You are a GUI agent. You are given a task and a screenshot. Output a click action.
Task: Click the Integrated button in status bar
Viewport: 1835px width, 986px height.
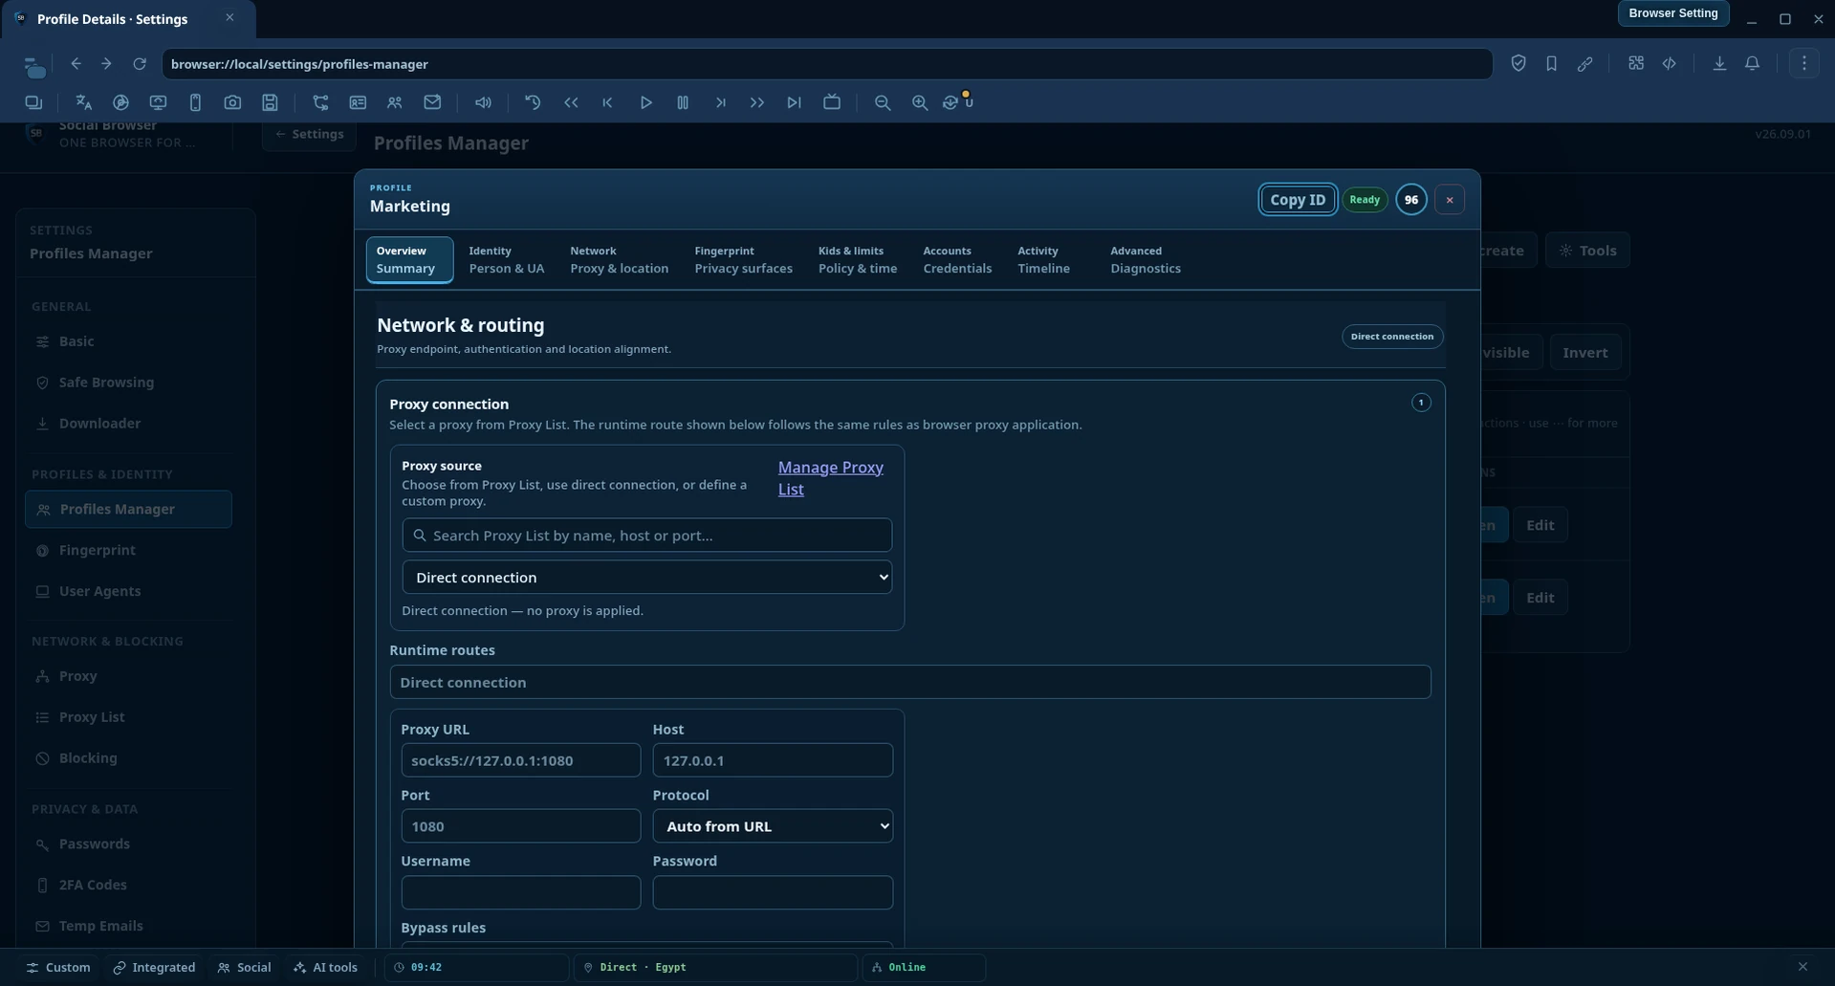click(154, 968)
